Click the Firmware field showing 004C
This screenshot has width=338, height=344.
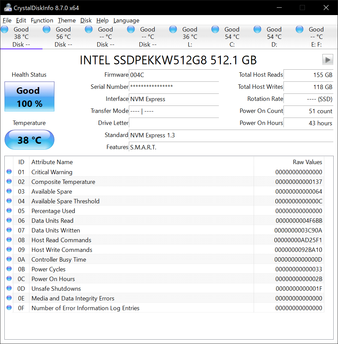(174, 75)
